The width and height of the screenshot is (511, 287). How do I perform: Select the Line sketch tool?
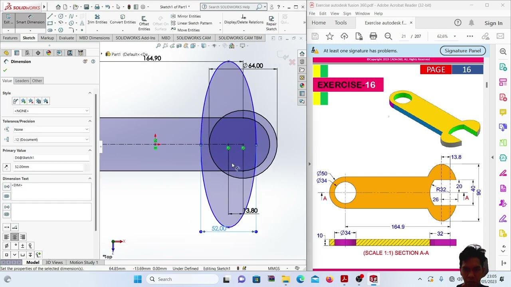pyautogui.click(x=50, y=16)
